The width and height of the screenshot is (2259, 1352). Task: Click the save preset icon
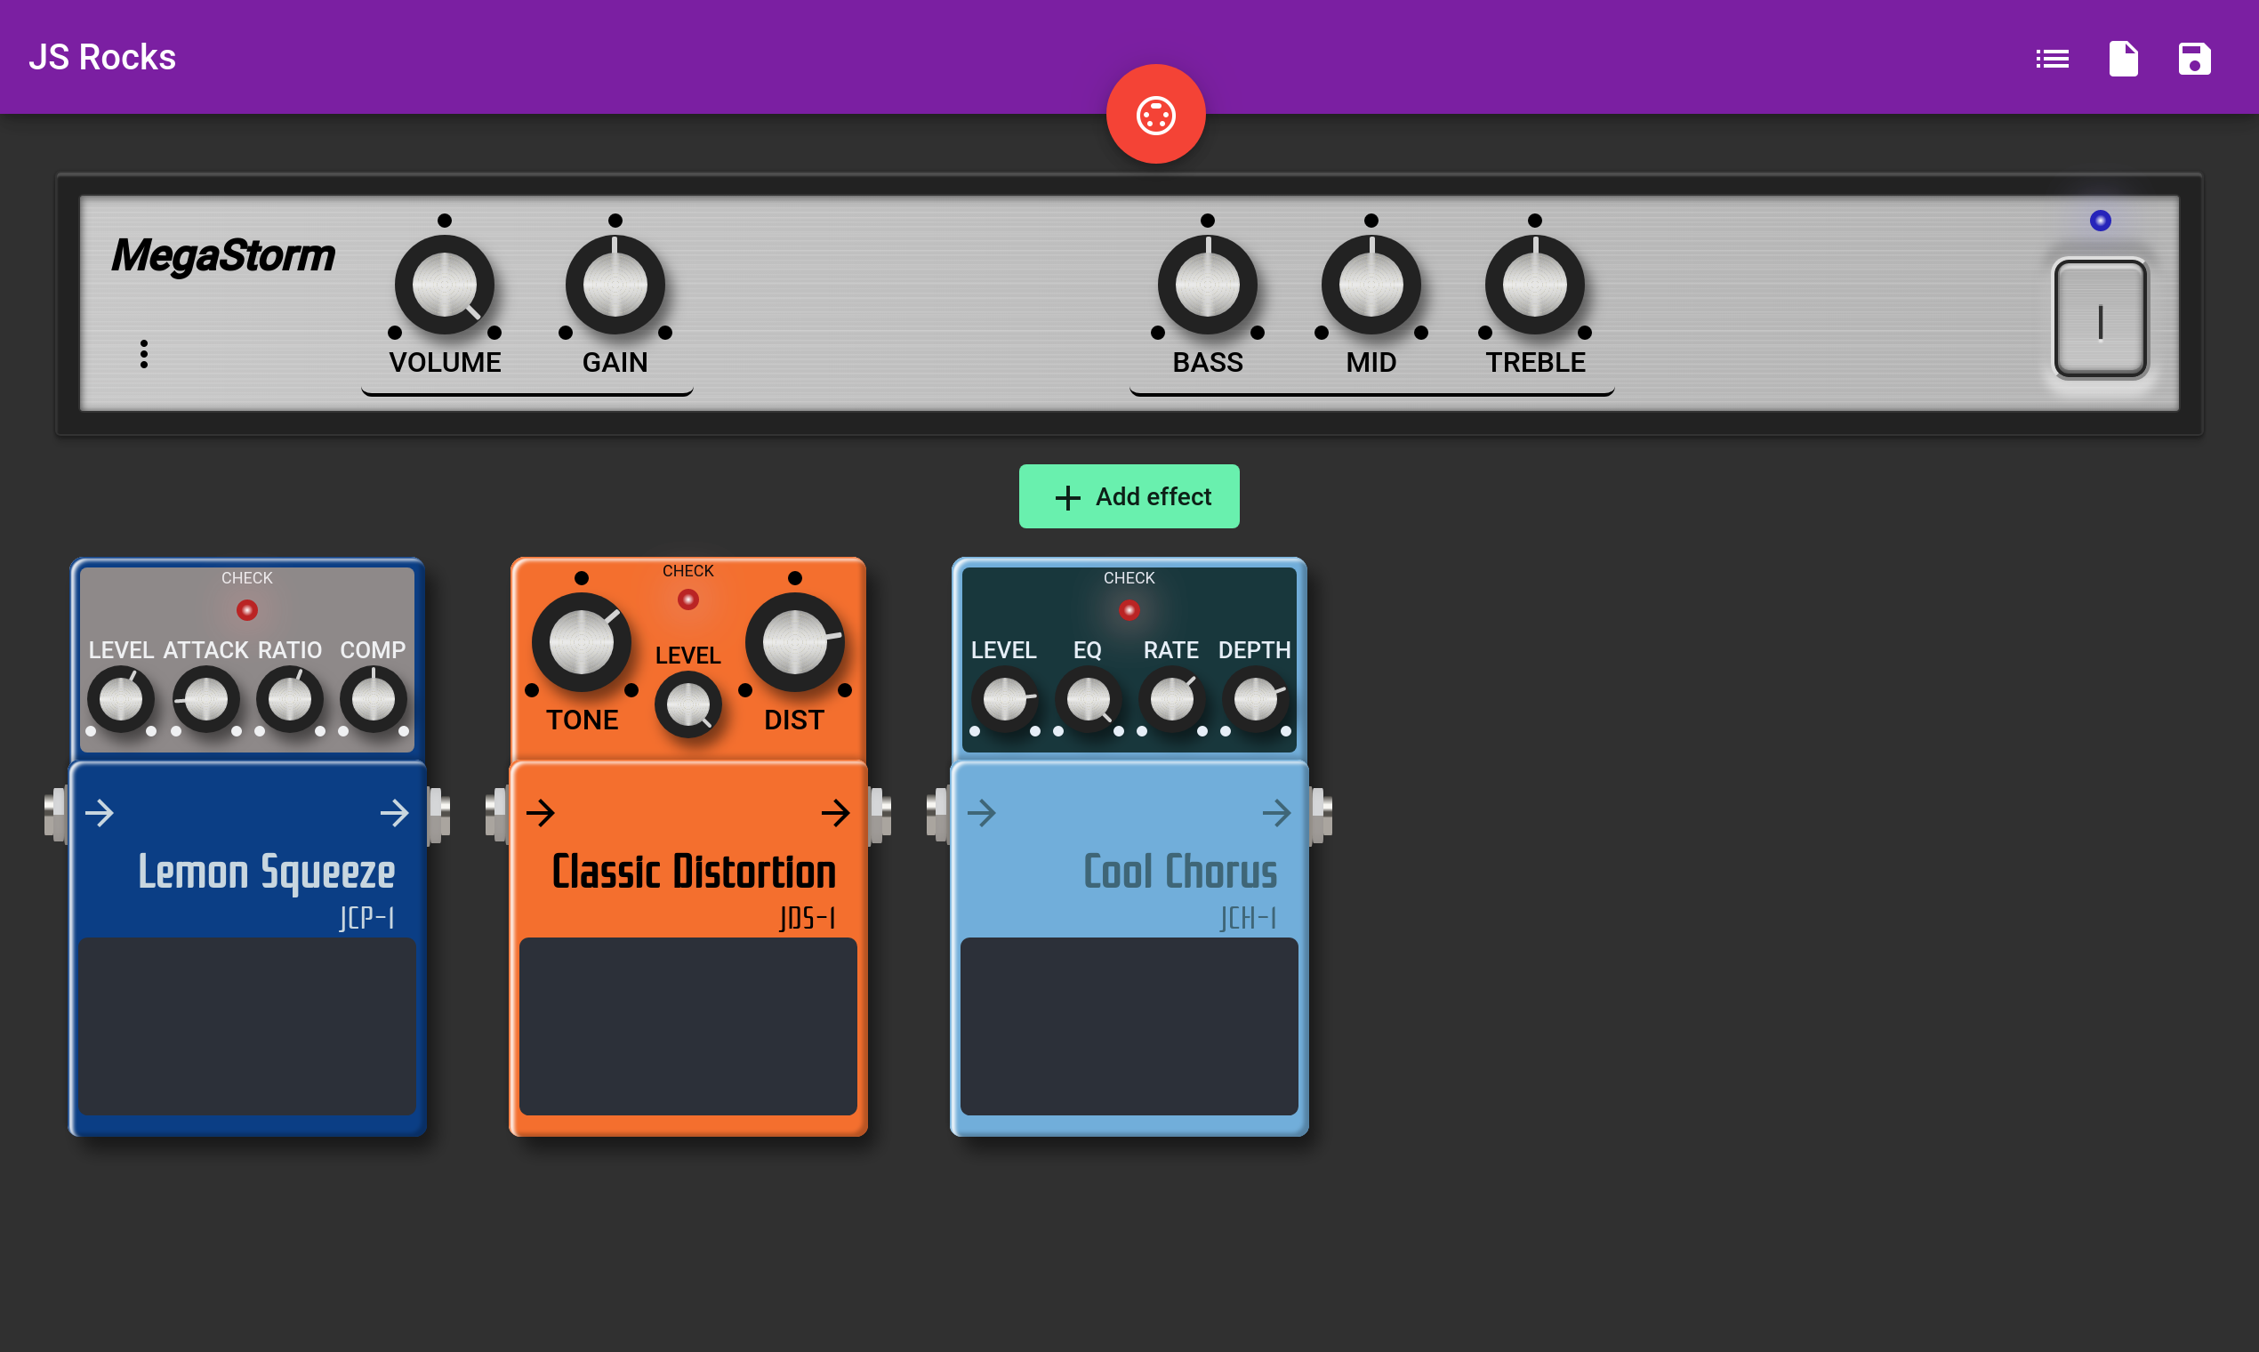point(2193,60)
